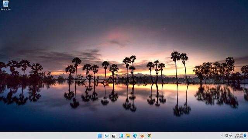Launch Microsoft Edge from taskbar

point(135,136)
